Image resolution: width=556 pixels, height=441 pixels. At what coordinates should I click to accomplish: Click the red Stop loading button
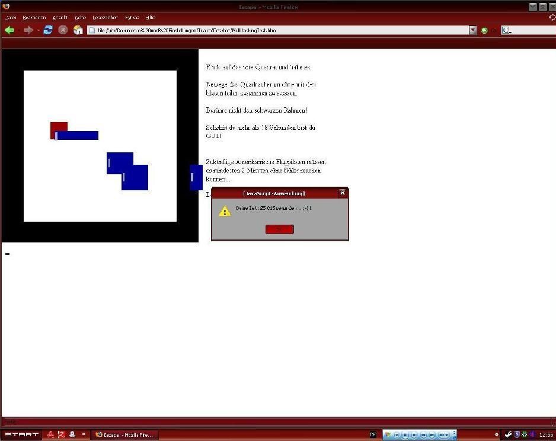coord(63,30)
